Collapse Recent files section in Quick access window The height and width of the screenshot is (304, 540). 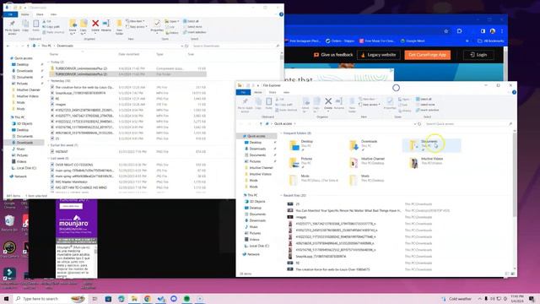point(281,195)
